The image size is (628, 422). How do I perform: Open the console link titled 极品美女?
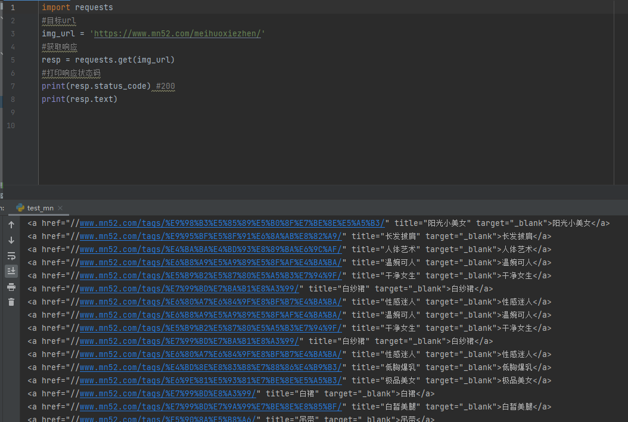(x=211, y=381)
